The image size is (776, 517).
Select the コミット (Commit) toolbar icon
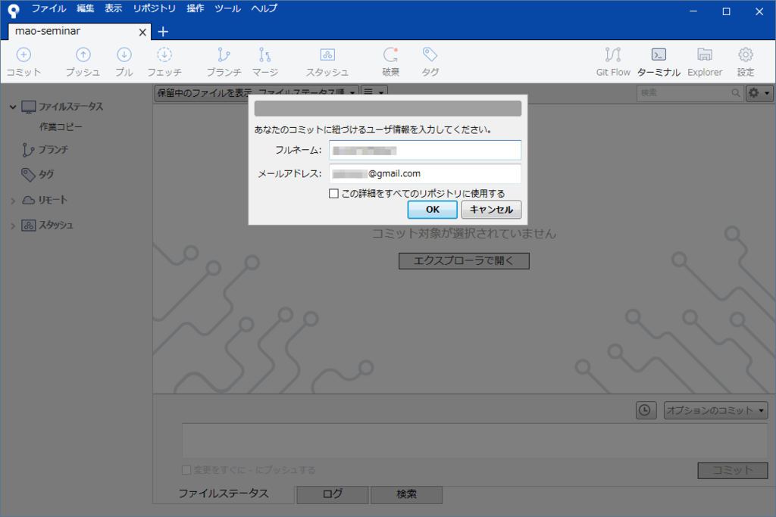pyautogui.click(x=23, y=61)
